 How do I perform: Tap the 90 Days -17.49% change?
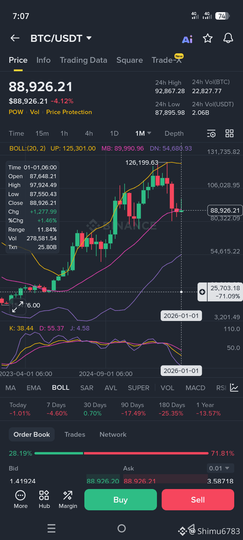[x=133, y=409]
